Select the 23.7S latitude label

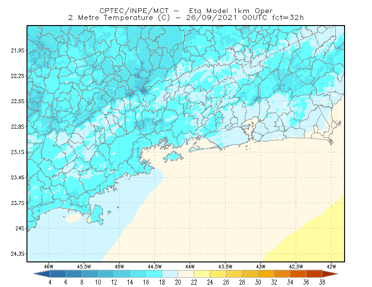pos(18,203)
